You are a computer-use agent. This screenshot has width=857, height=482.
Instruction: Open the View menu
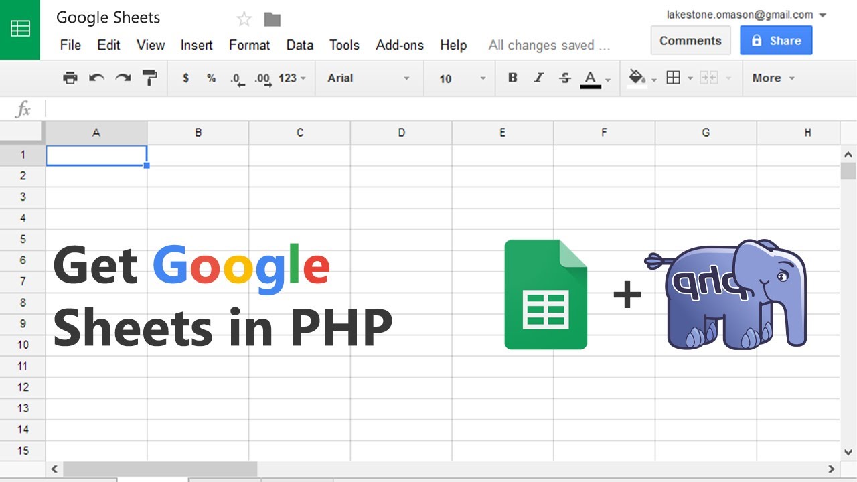[x=151, y=45]
